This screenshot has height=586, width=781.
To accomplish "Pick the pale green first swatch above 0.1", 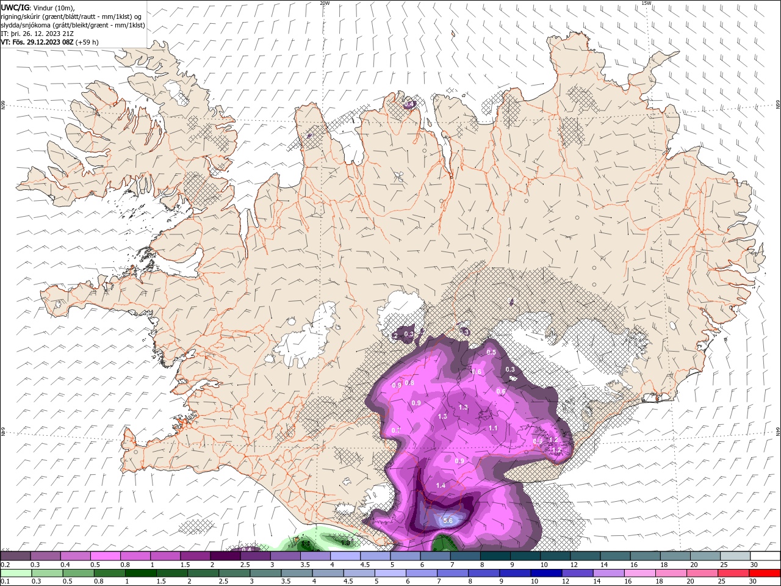I will pyautogui.click(x=15, y=573).
